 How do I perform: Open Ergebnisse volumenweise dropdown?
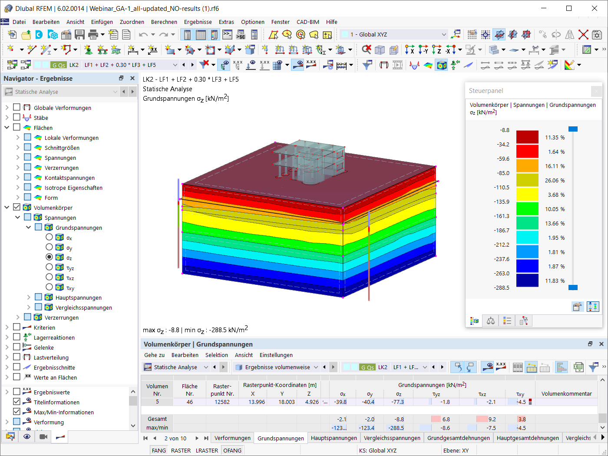coord(277,367)
